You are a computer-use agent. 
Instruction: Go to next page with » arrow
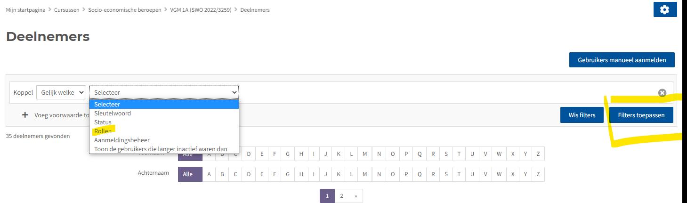tap(356, 196)
